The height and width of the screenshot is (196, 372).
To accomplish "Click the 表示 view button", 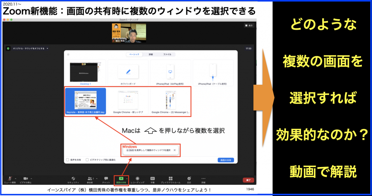I will tap(249, 26).
